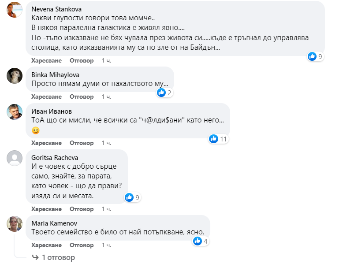
Task: Click like reaction icon on Binka Mihaylova's comment
Action: pos(161,93)
